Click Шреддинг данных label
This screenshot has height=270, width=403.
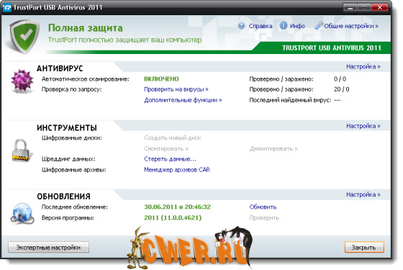coord(68,159)
